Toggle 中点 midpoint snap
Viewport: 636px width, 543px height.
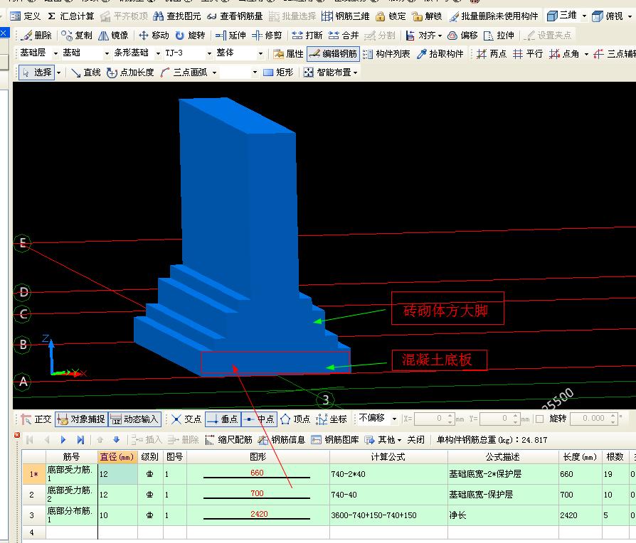(x=259, y=419)
